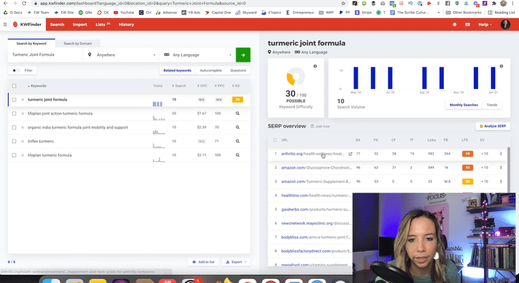Open Lists in the navigation bar
Image resolution: width=519 pixels, height=283 pixels.
[103, 24]
